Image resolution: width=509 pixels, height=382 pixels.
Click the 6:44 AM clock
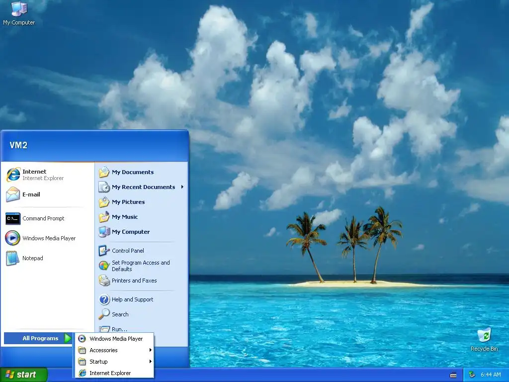(x=491, y=375)
